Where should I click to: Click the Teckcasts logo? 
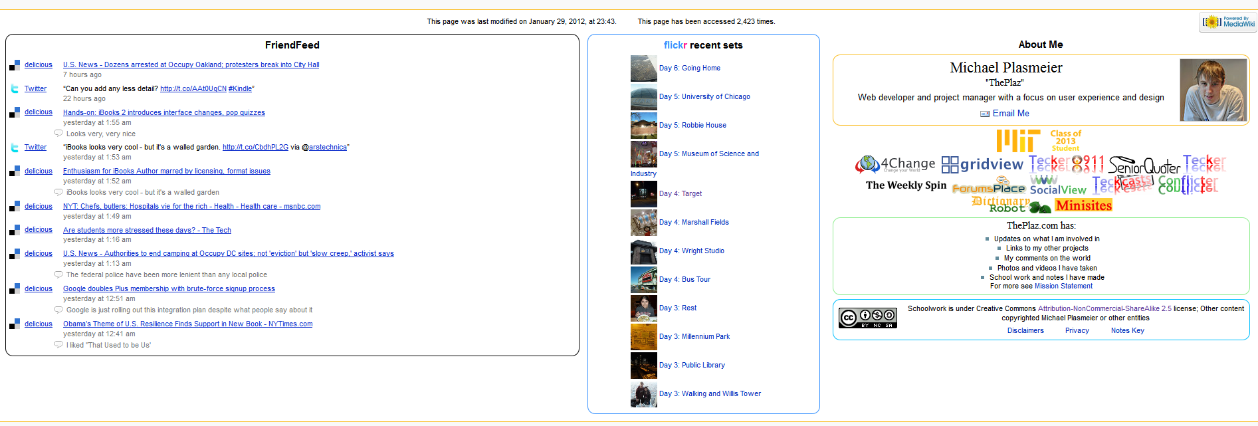click(x=1122, y=183)
